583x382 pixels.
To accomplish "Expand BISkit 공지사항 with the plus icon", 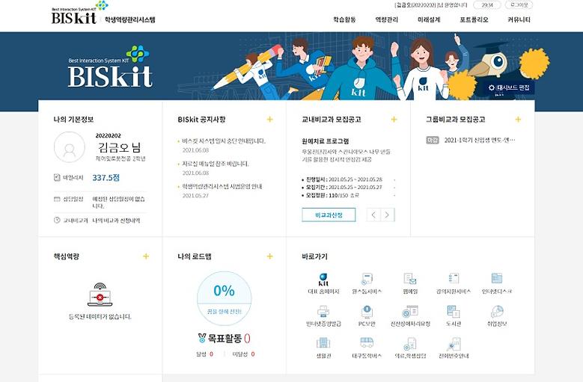I will (270, 119).
